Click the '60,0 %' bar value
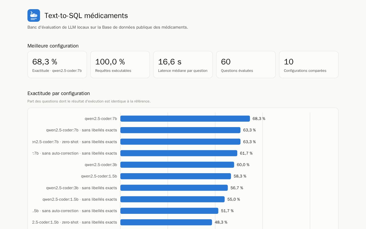The image size is (366, 229). pyautogui.click(x=243, y=165)
